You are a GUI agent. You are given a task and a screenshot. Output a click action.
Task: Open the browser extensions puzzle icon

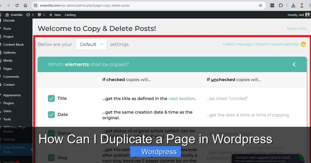coord(281,5)
